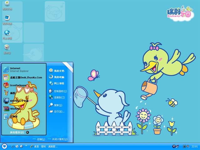
Task: Click the 22:01 taskbar clock
Action: coord(195,147)
